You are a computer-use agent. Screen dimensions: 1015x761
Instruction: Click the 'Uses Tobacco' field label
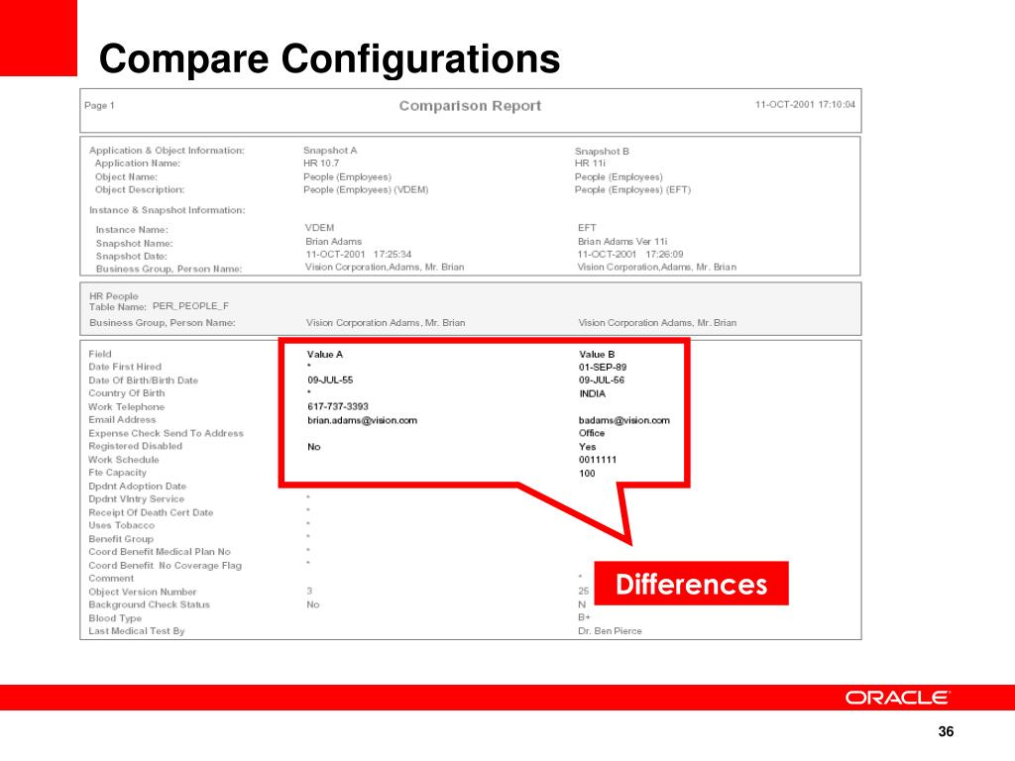click(x=122, y=525)
